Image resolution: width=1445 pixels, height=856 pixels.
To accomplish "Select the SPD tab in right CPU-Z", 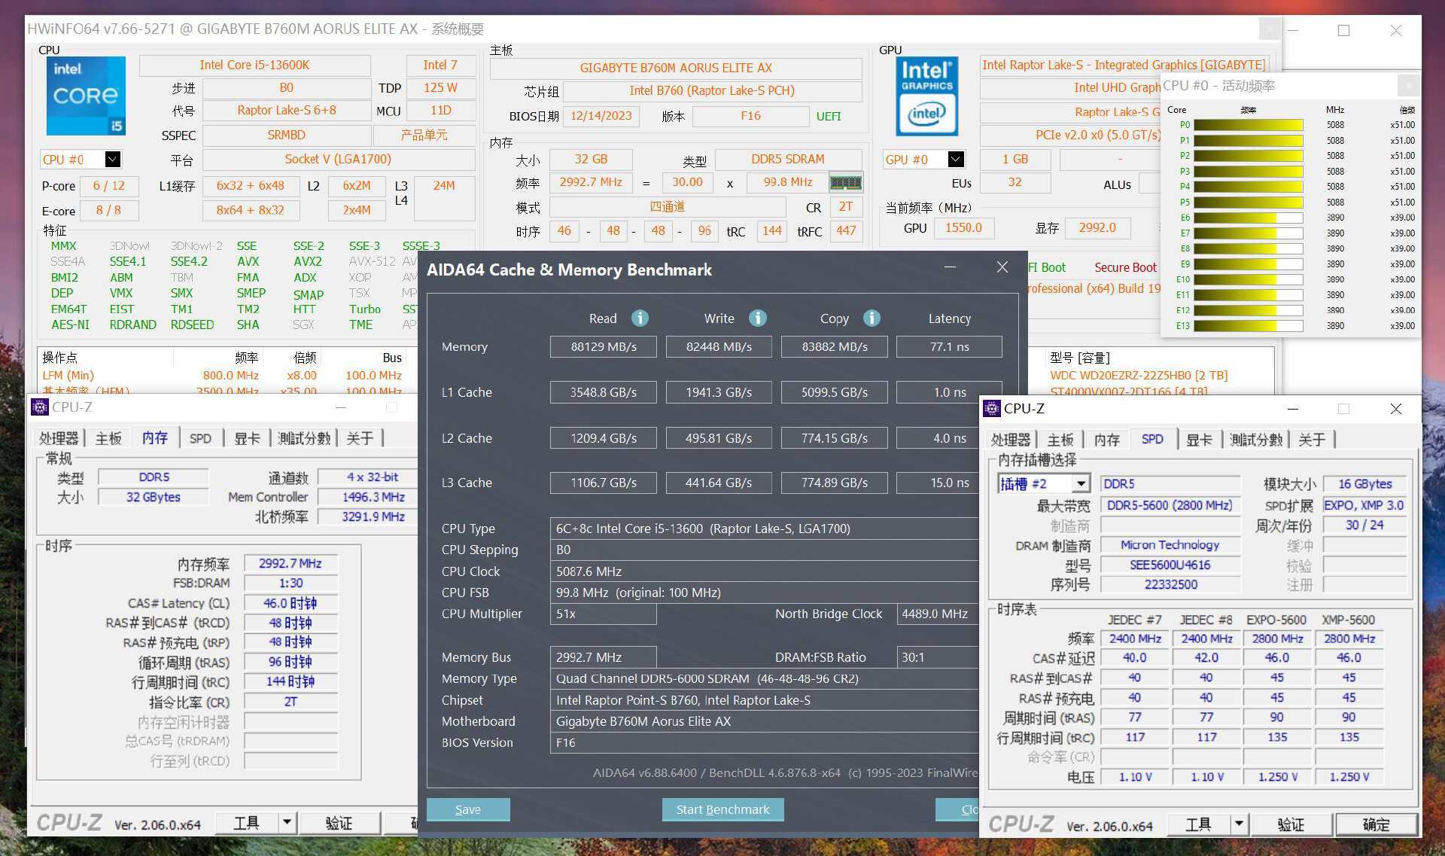I will coord(1152,439).
